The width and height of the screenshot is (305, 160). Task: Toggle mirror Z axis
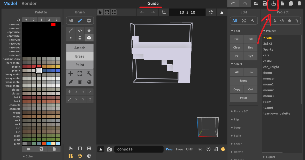90,92
